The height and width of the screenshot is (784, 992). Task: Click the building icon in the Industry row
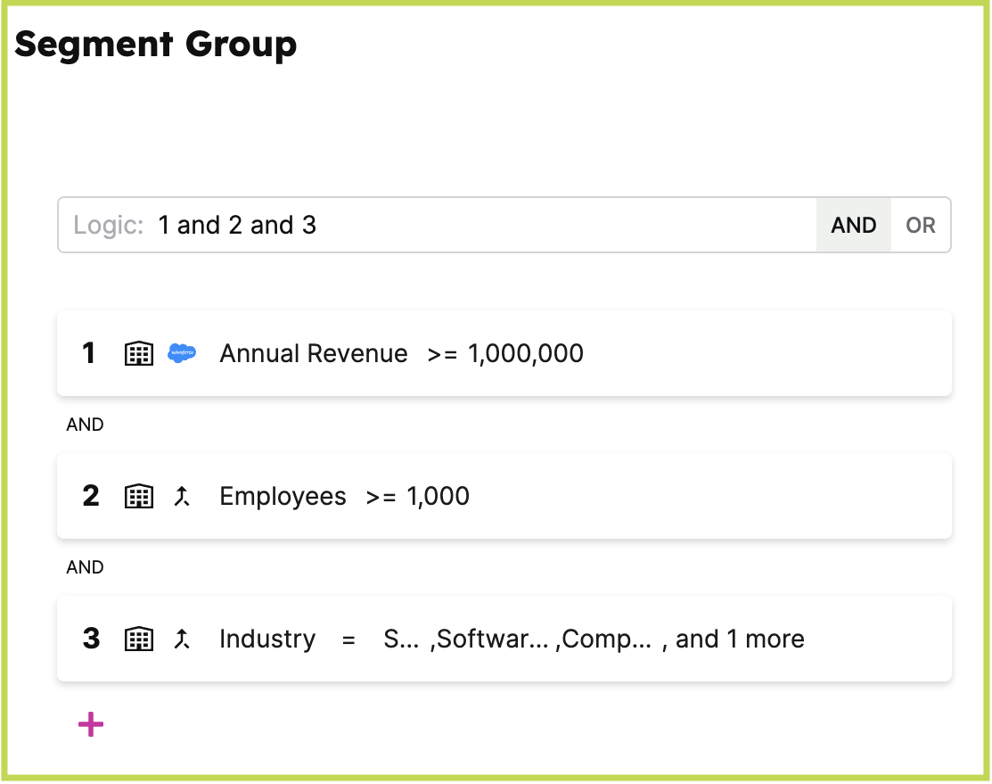point(138,640)
